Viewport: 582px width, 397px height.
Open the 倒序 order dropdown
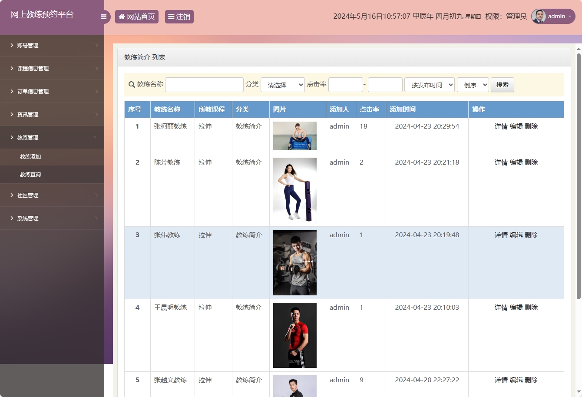[x=473, y=85]
